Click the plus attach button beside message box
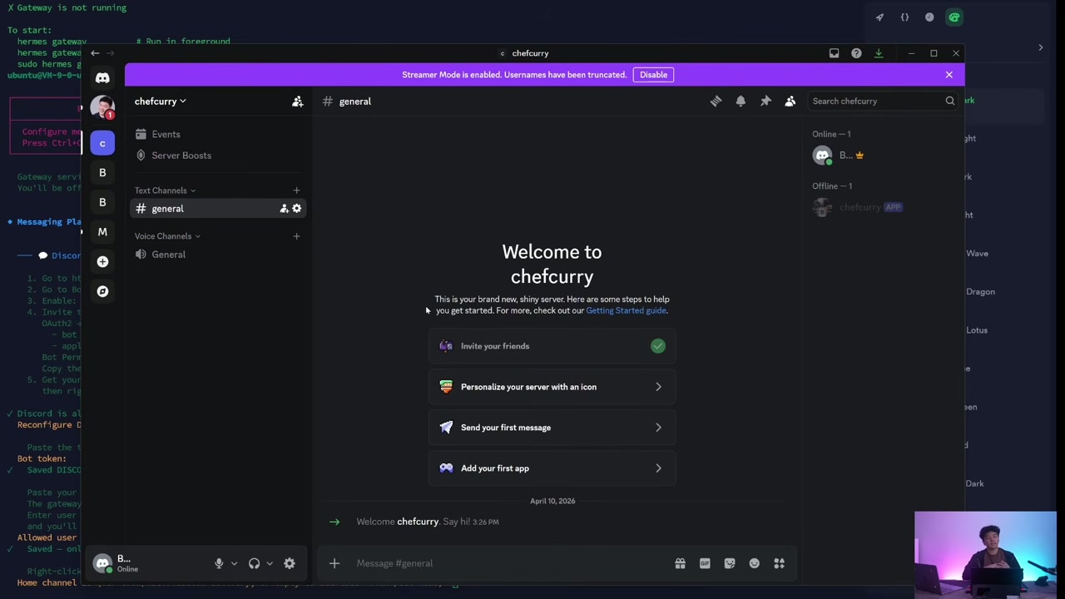 (x=334, y=563)
